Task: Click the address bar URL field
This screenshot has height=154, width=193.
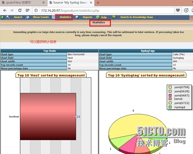Action: click(x=103, y=11)
